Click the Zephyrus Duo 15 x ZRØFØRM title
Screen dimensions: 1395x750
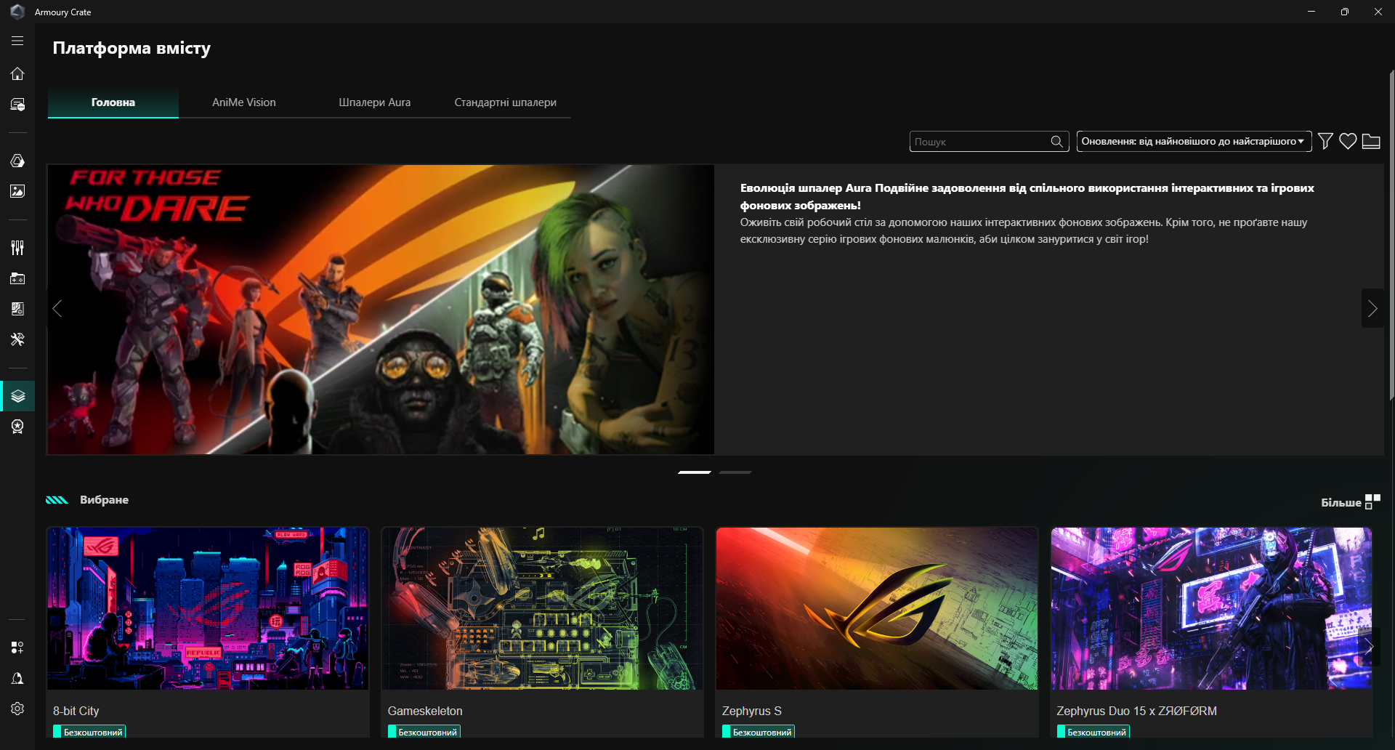[1137, 711]
